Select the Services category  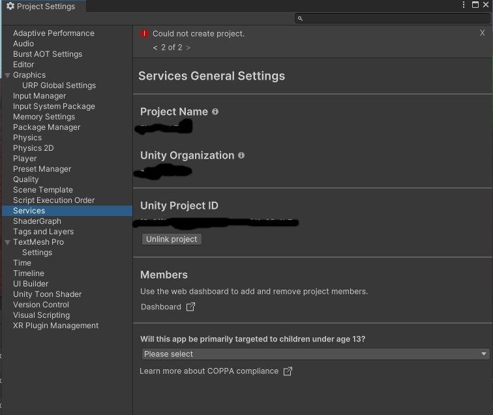pyautogui.click(x=67, y=211)
